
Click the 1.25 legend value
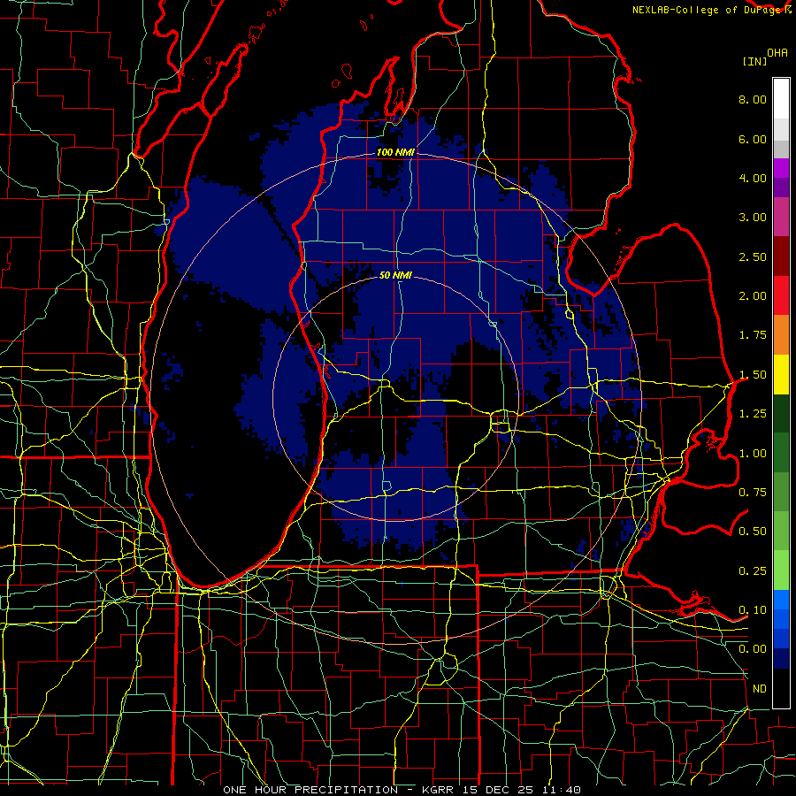[753, 414]
